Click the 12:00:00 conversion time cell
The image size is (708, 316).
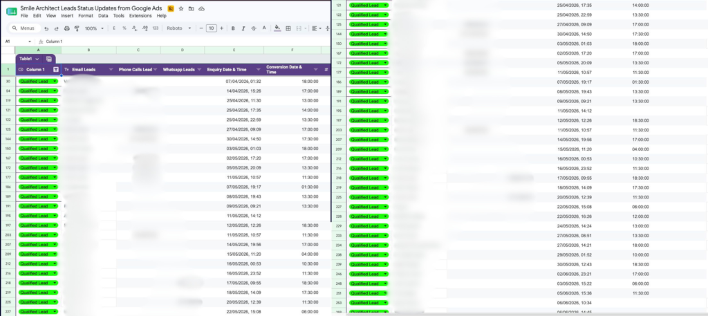[640, 216]
